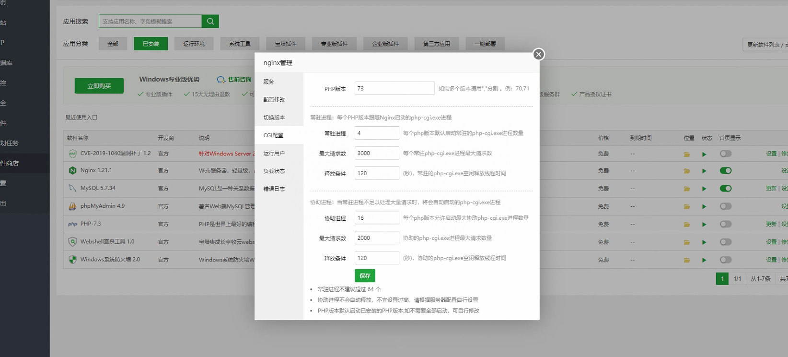Screen dimensions: 788x357
Task: Filter apps by 运行环境 category
Action: pyautogui.click(x=194, y=44)
